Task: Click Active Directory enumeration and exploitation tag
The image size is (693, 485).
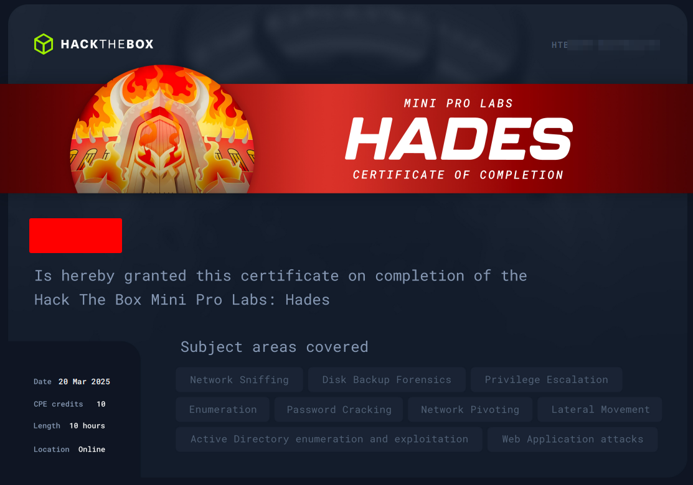Action: pyautogui.click(x=329, y=439)
